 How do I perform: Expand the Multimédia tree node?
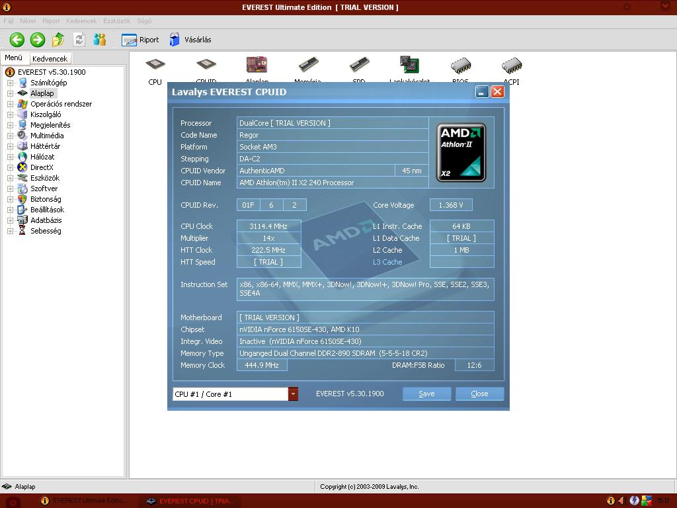(10, 136)
